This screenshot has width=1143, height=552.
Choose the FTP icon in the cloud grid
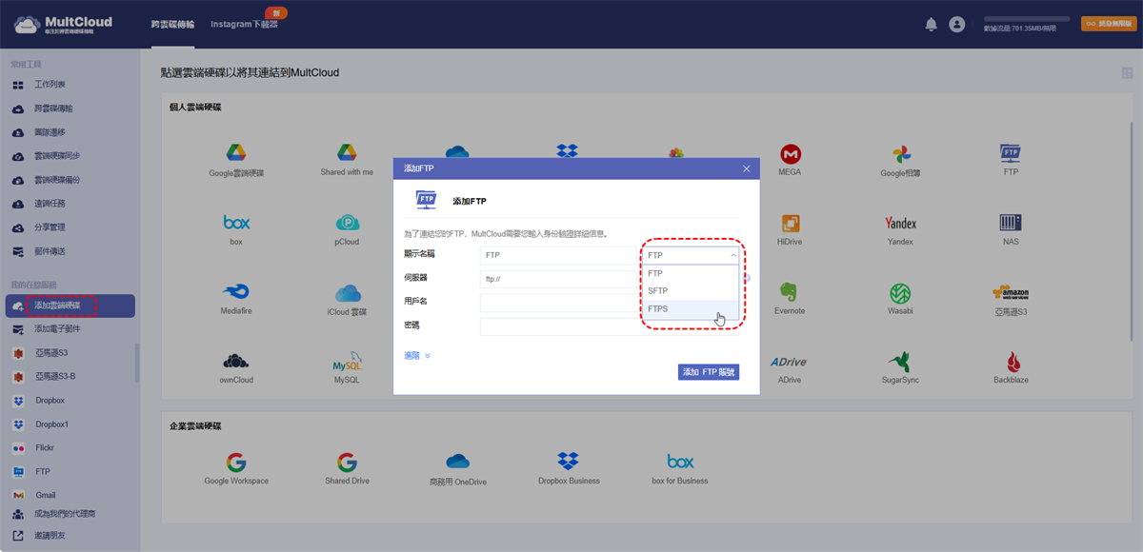(x=1011, y=153)
